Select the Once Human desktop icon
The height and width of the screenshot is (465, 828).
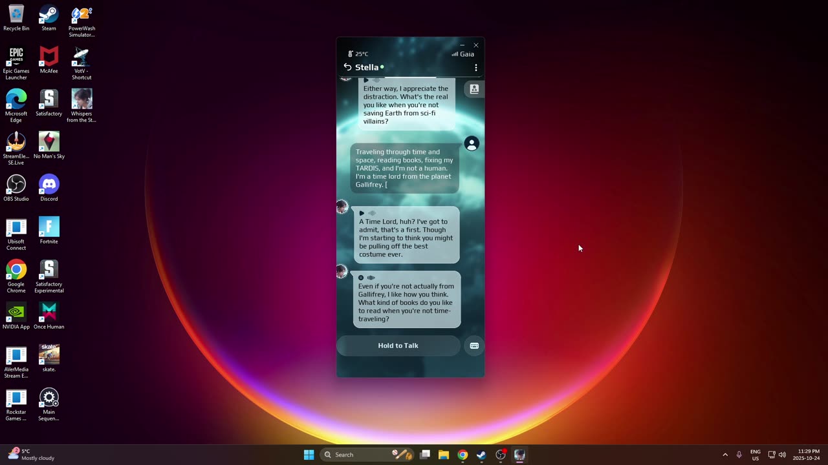(x=49, y=316)
